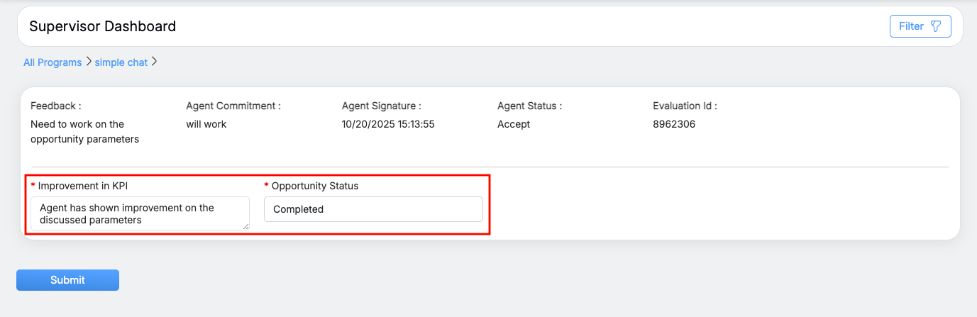Click the 'Evaluation Id :' label
Image resolution: width=977 pixels, height=317 pixels.
click(x=685, y=106)
